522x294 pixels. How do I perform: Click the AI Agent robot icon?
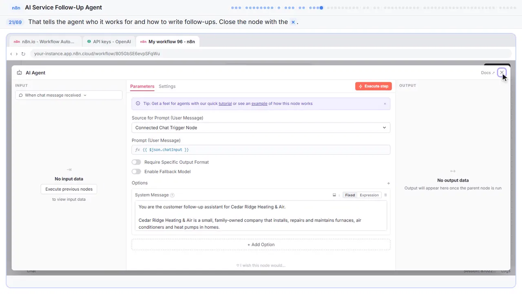pos(19,73)
